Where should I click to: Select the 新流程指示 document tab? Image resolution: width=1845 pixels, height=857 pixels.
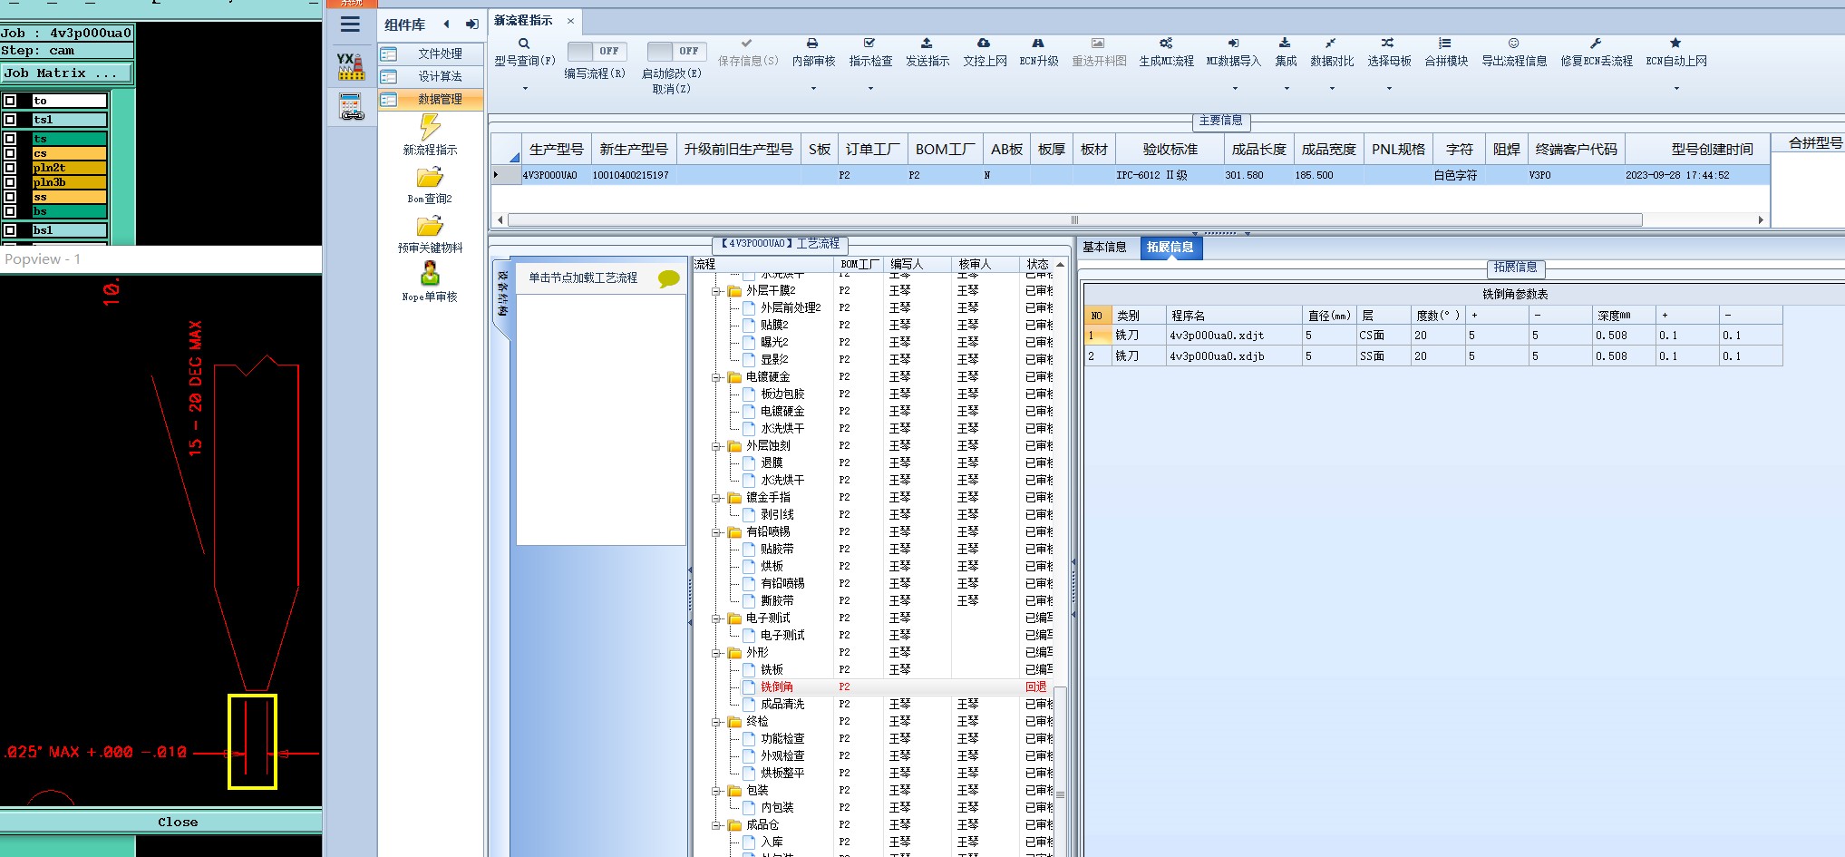tap(523, 21)
